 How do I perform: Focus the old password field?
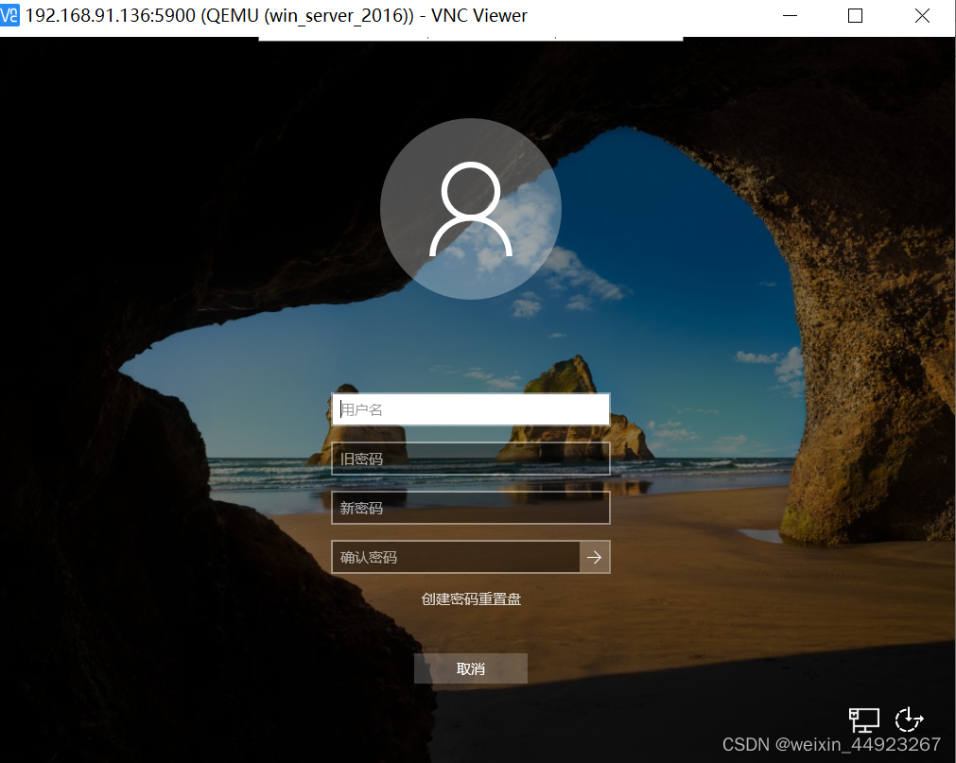(x=470, y=459)
